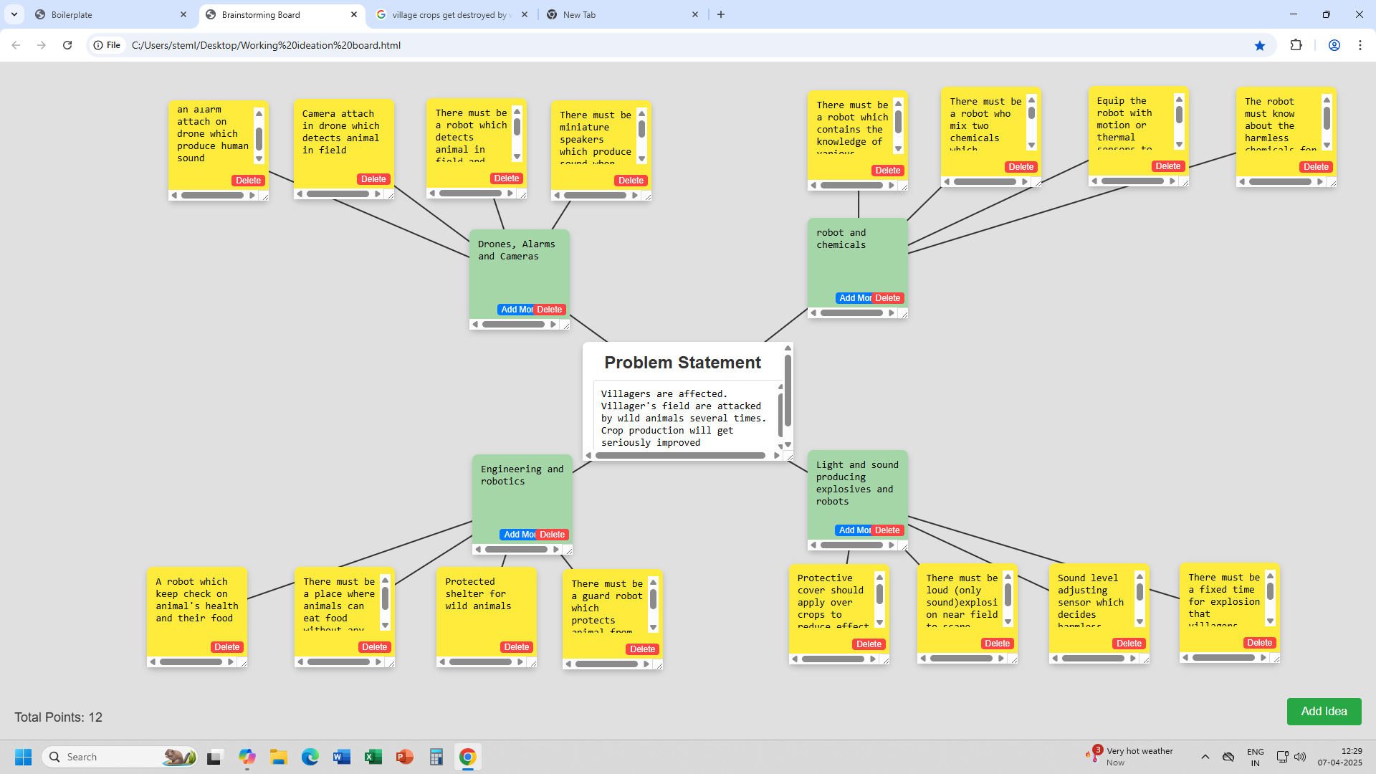Bookmark this page with star icon
The height and width of the screenshot is (774, 1376).
1260,45
